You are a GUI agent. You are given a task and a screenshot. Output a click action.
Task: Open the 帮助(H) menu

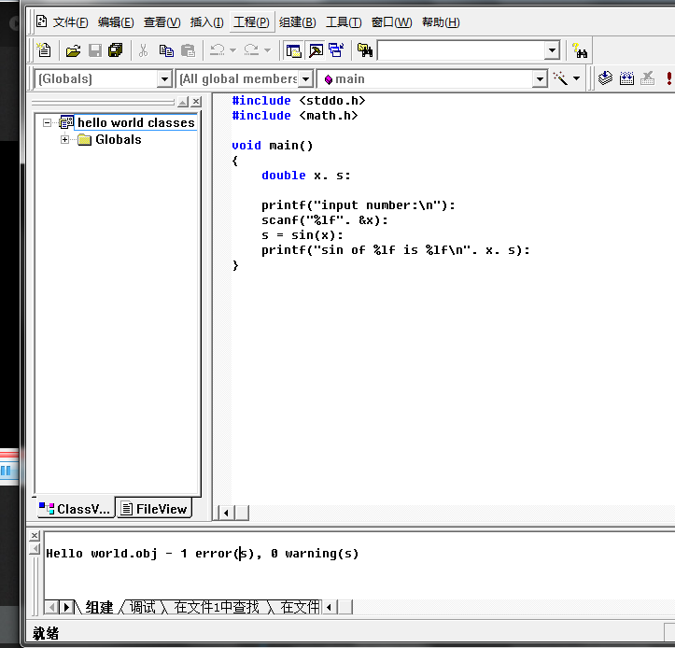point(441,22)
